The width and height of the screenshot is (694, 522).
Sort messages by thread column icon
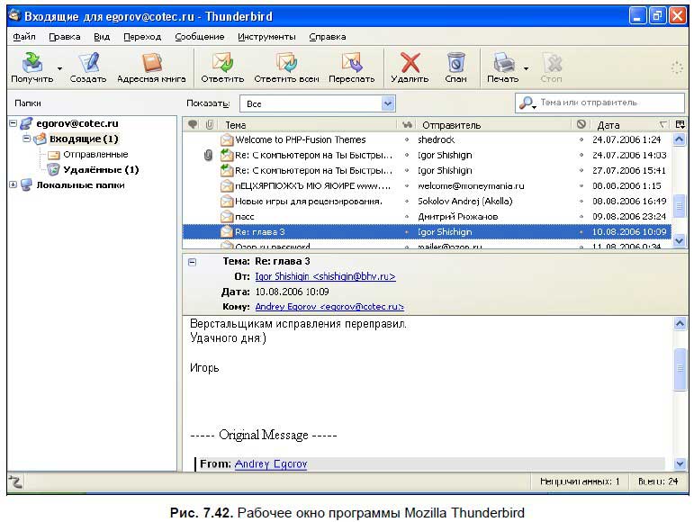click(192, 124)
